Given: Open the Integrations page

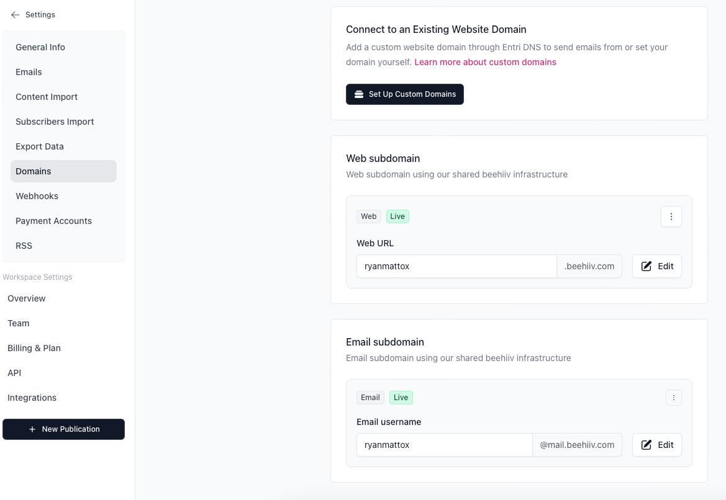Looking at the screenshot, I should coord(32,398).
